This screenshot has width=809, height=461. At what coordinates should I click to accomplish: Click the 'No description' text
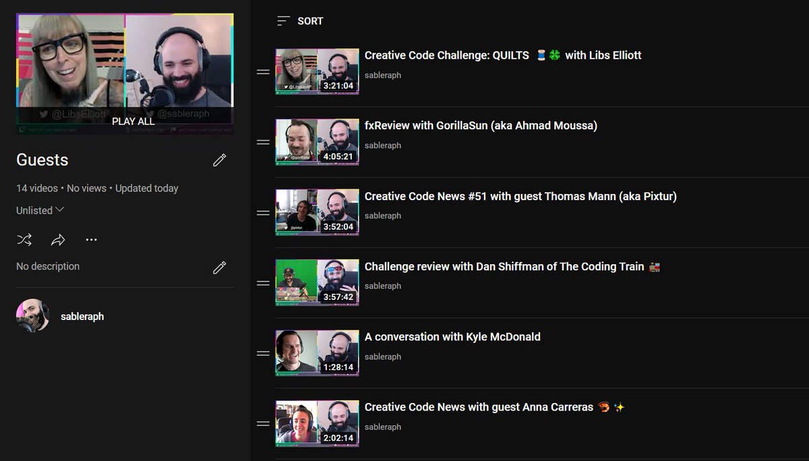pyautogui.click(x=48, y=266)
